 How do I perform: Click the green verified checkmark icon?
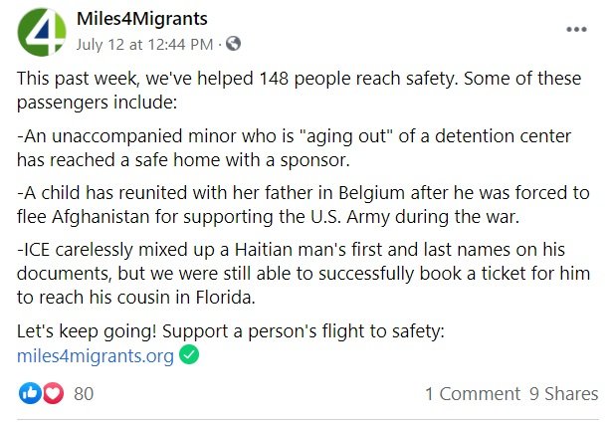pyautogui.click(x=187, y=355)
